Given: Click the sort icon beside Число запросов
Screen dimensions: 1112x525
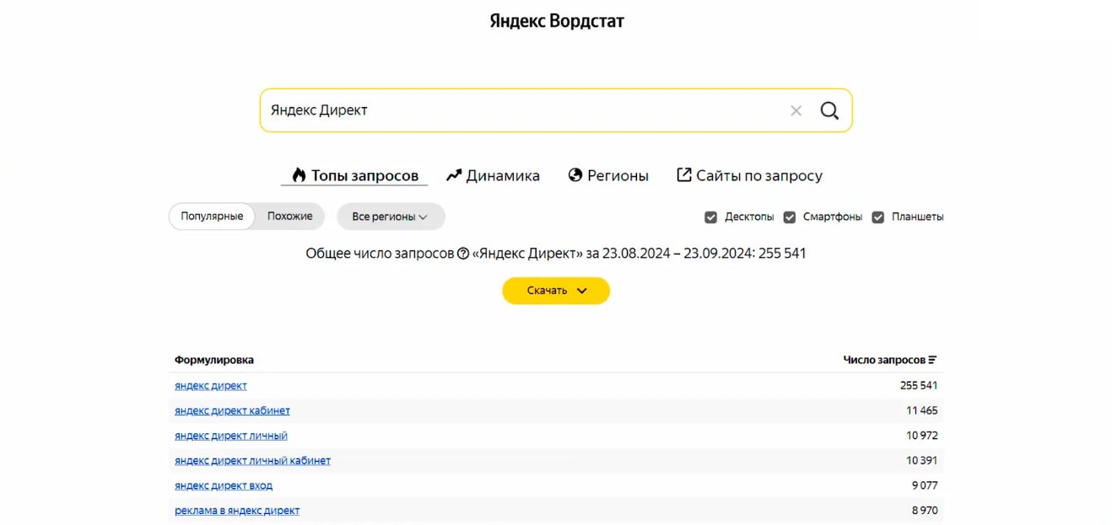Looking at the screenshot, I should [932, 360].
